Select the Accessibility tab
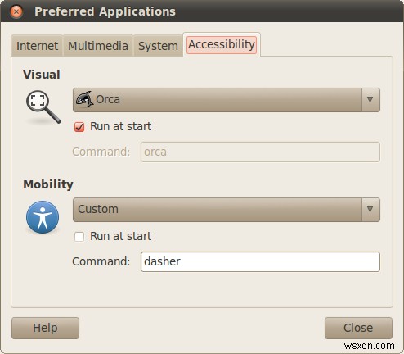Viewport: 404px width, 354px height. tap(222, 44)
